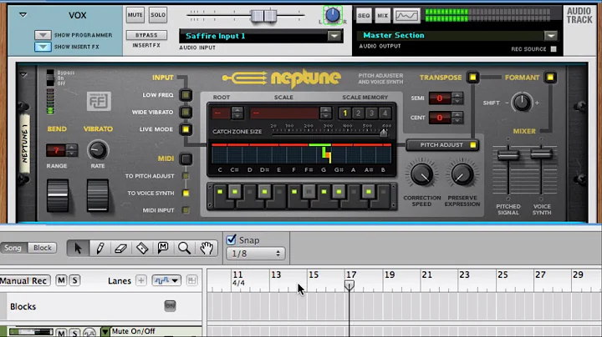This screenshot has width=602, height=337.
Task: Select the Razor tool
Action: click(x=142, y=248)
